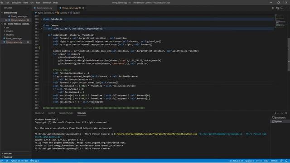Open the View menu
Viewport: 290px width, 163px height.
(x=25, y=3)
